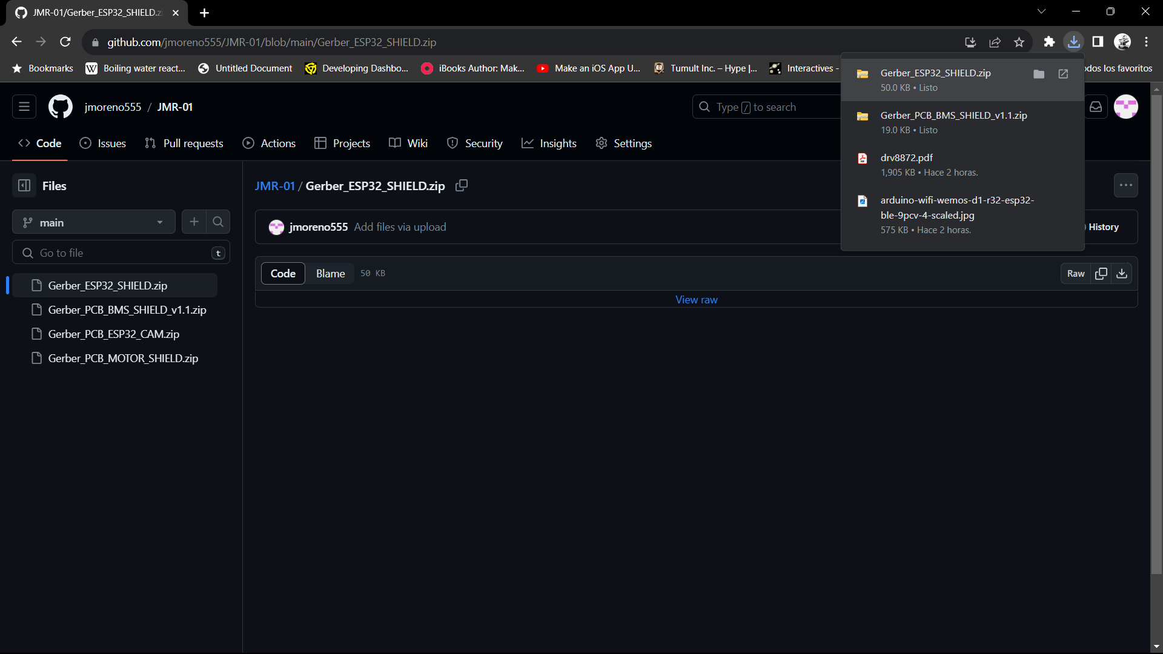The height and width of the screenshot is (654, 1163).
Task: Click the GitHub Octocat home logo
Action: coord(60,107)
